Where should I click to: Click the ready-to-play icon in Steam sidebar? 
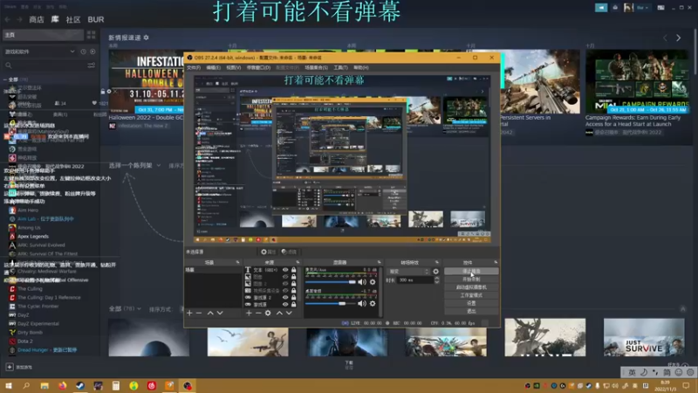click(92, 52)
